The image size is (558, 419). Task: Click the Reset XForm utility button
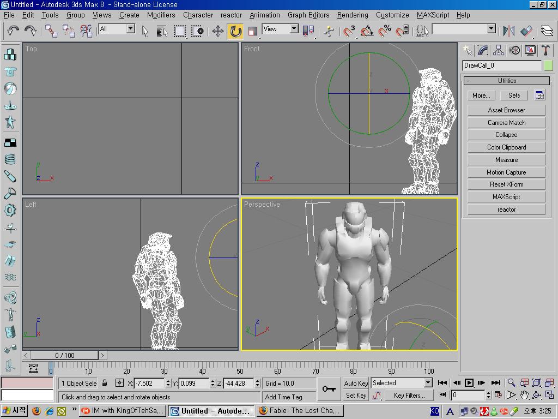pyautogui.click(x=506, y=184)
